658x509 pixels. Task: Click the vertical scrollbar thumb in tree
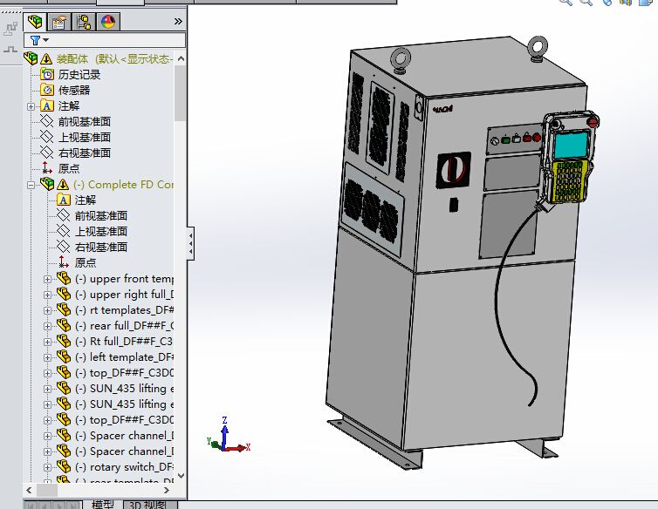pyautogui.click(x=181, y=93)
